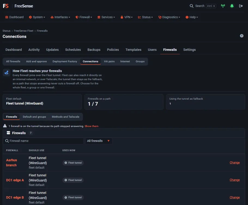Screen dimensions: 248x205
Task: Open the Deployment Factory sub-tab
Action: pos(65,62)
